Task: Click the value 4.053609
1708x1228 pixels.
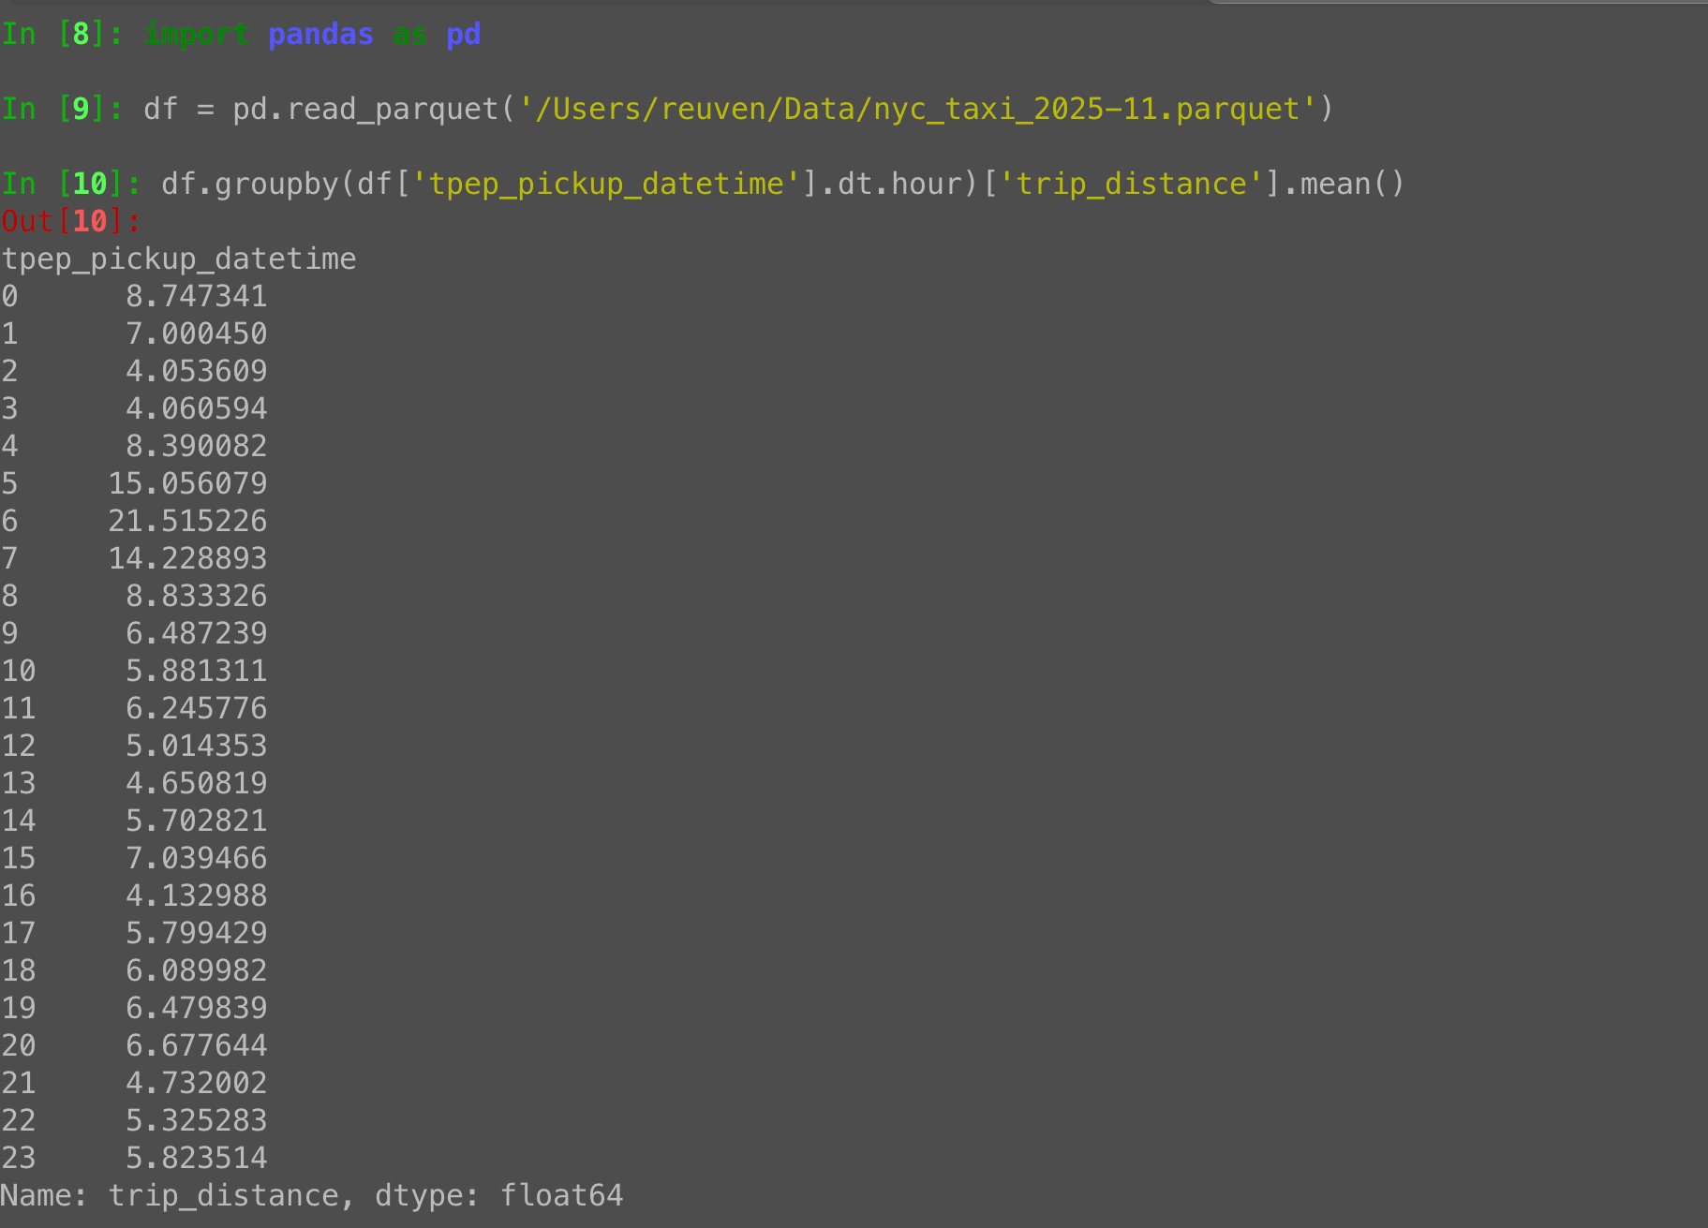Action: point(197,372)
